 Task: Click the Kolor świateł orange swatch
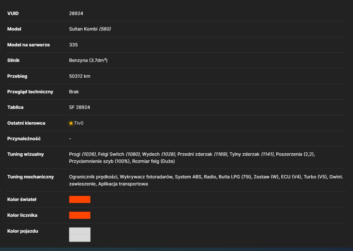(x=80, y=199)
